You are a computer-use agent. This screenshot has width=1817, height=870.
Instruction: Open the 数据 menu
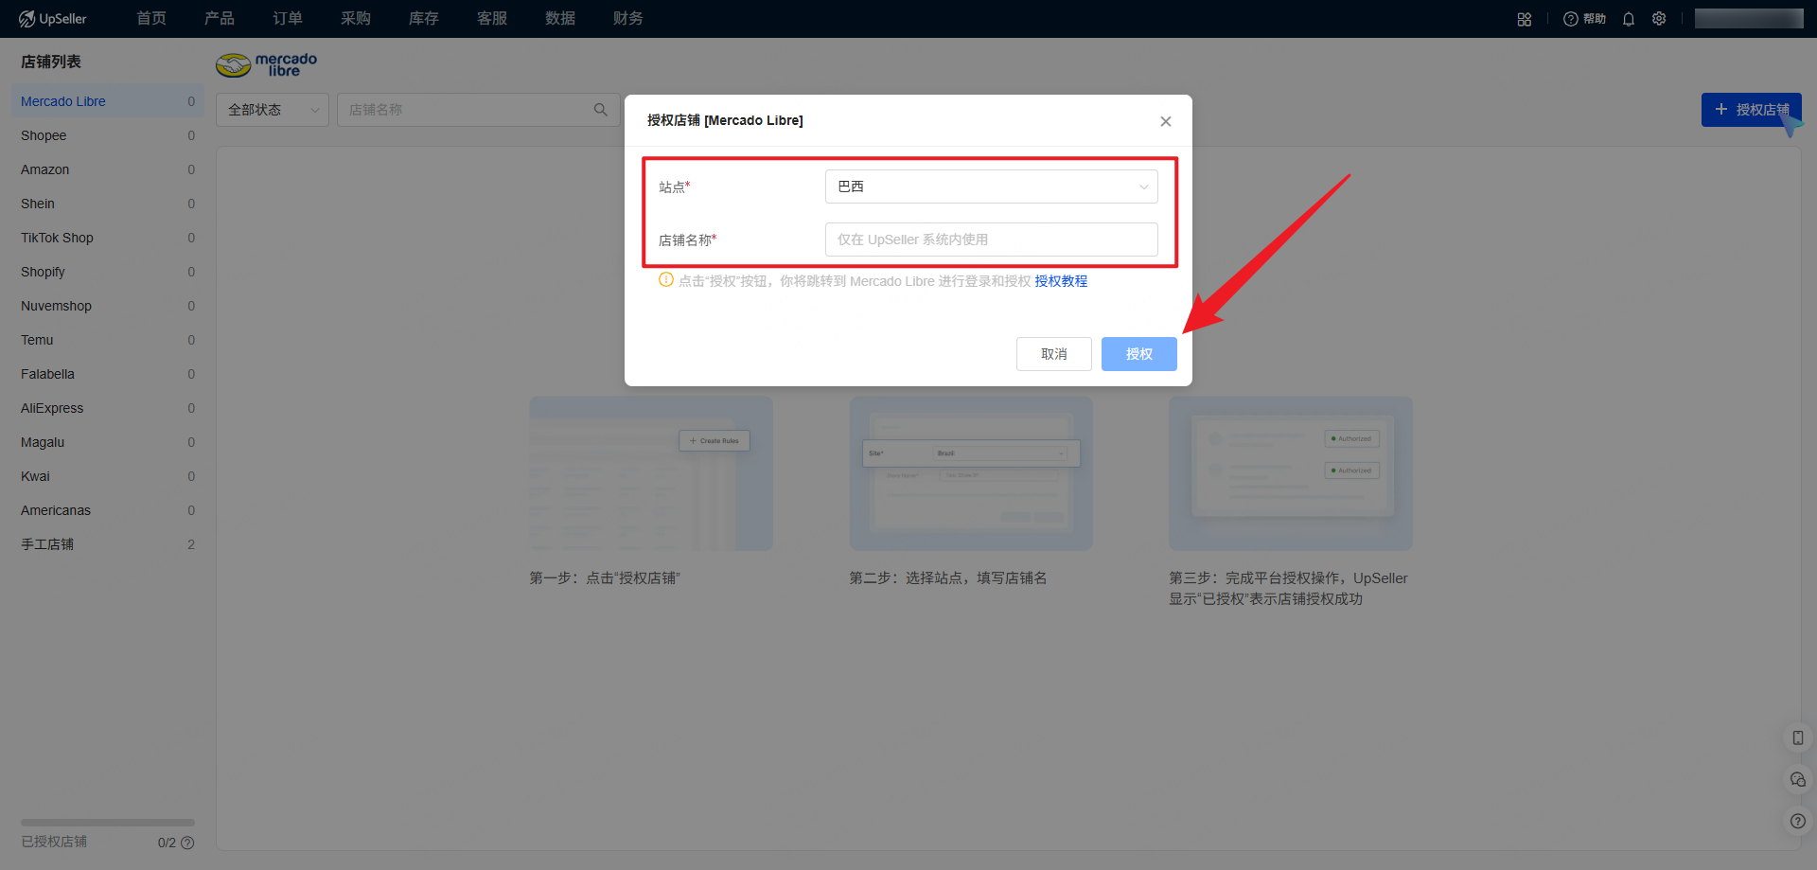(x=560, y=19)
